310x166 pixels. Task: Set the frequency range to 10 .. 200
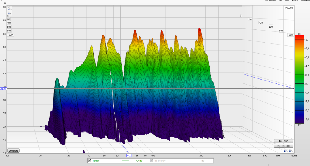283,141
